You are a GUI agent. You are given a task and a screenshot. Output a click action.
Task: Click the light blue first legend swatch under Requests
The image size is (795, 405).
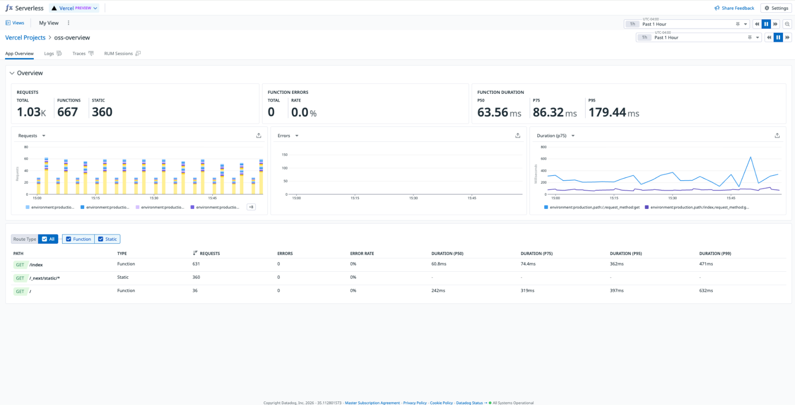tap(27, 207)
